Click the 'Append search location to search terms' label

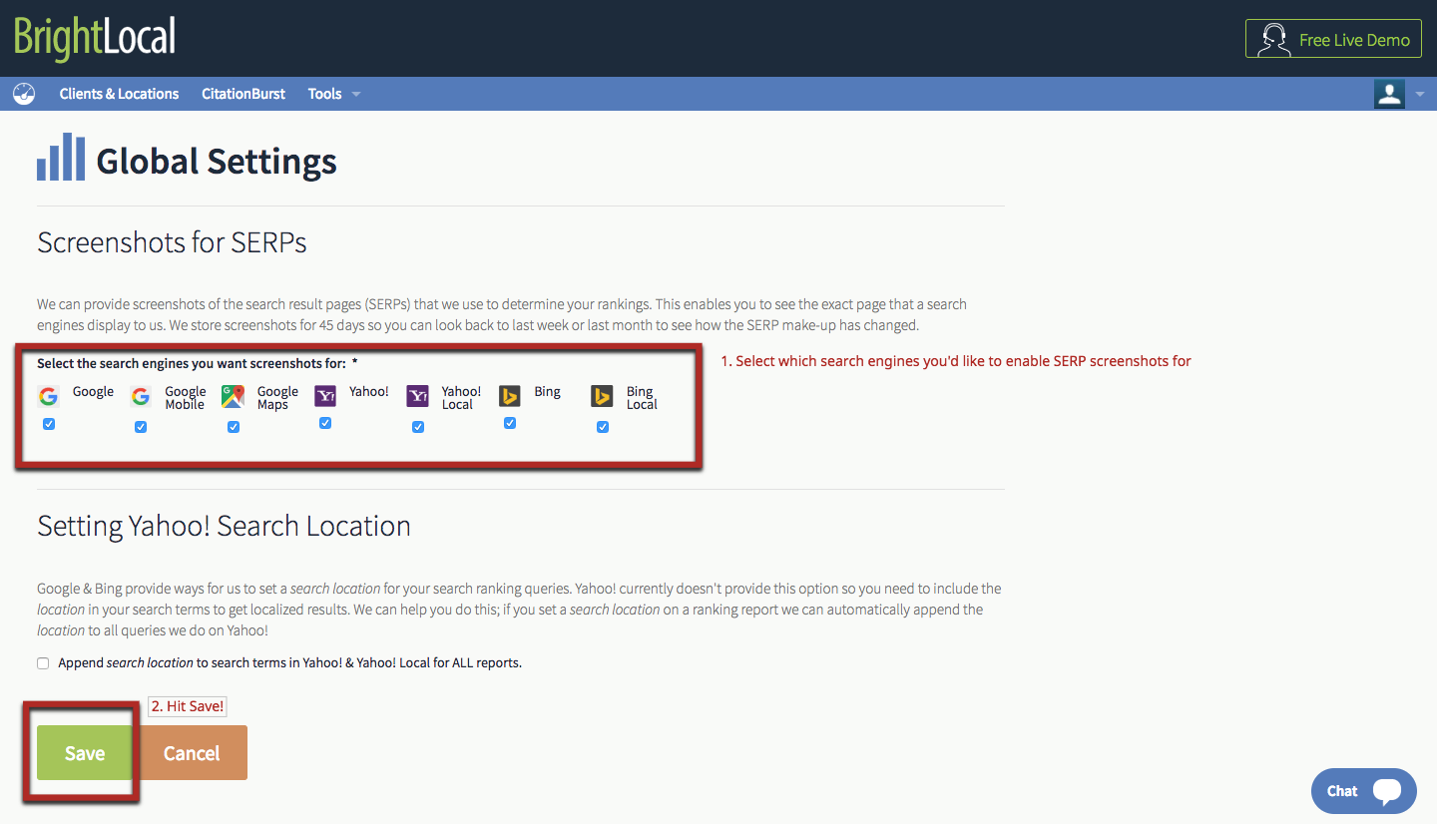pyautogui.click(x=290, y=663)
